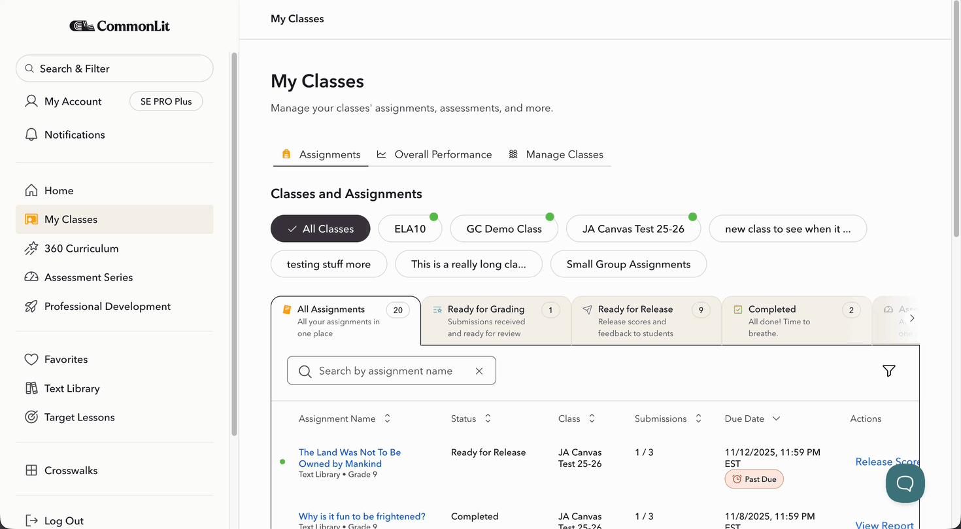This screenshot has height=529, width=961.
Task: Expand the Due Date sort chevron
Action: 776,418
